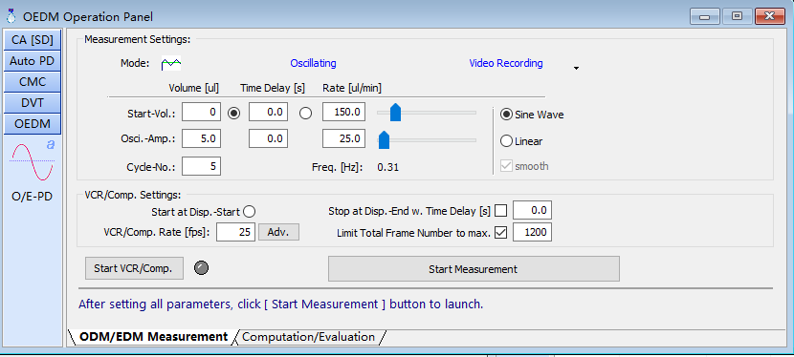The height and width of the screenshot is (357, 794).
Task: Enable Stop at Disp.-End checkbox
Action: click(501, 211)
